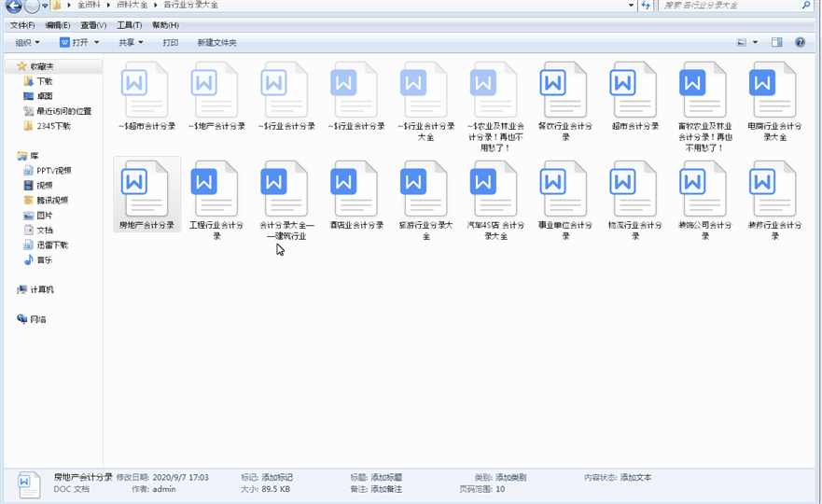
Task: Go back with the Back arrow
Action: point(14,6)
